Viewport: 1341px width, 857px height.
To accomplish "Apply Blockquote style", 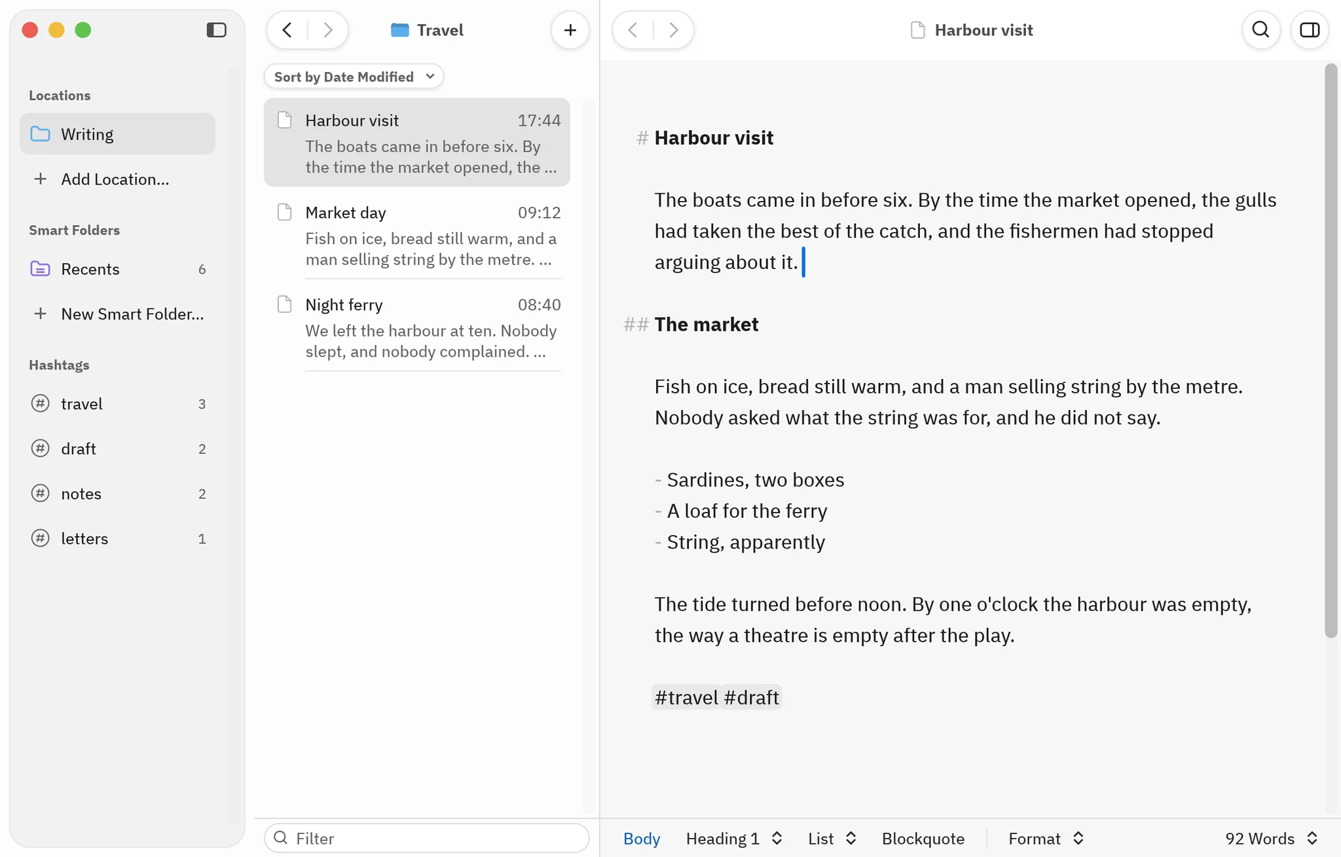I will tap(923, 838).
